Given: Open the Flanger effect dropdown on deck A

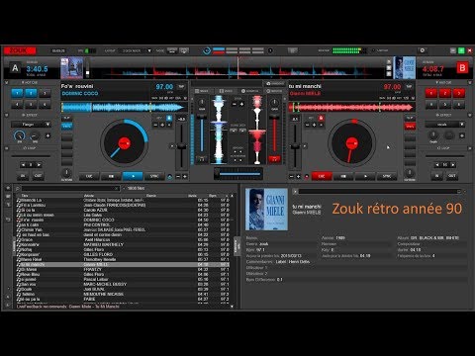Looking at the screenshot, I should (31, 125).
